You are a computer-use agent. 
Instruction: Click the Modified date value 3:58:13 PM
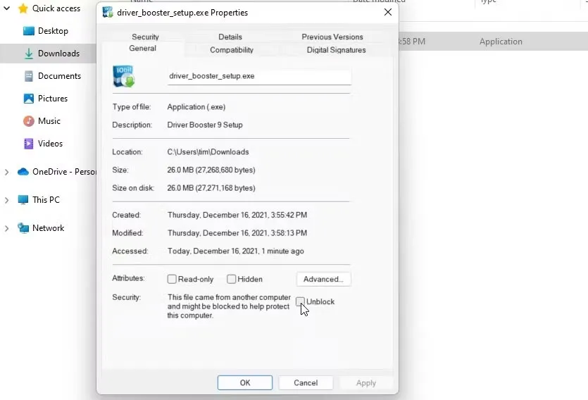click(237, 233)
